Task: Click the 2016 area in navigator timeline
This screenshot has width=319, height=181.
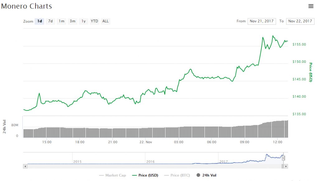Action: [150, 162]
